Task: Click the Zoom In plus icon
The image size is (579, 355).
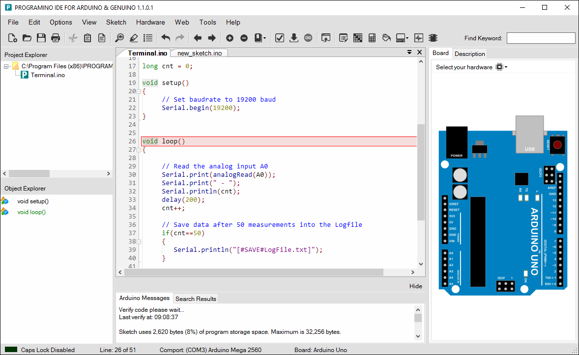Action: 229,38
